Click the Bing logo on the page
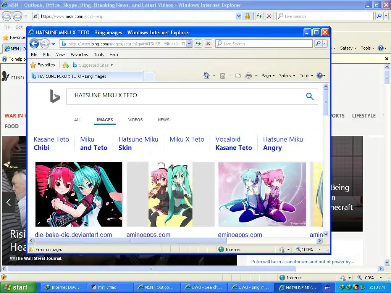This screenshot has height=293, width=391. point(55,96)
